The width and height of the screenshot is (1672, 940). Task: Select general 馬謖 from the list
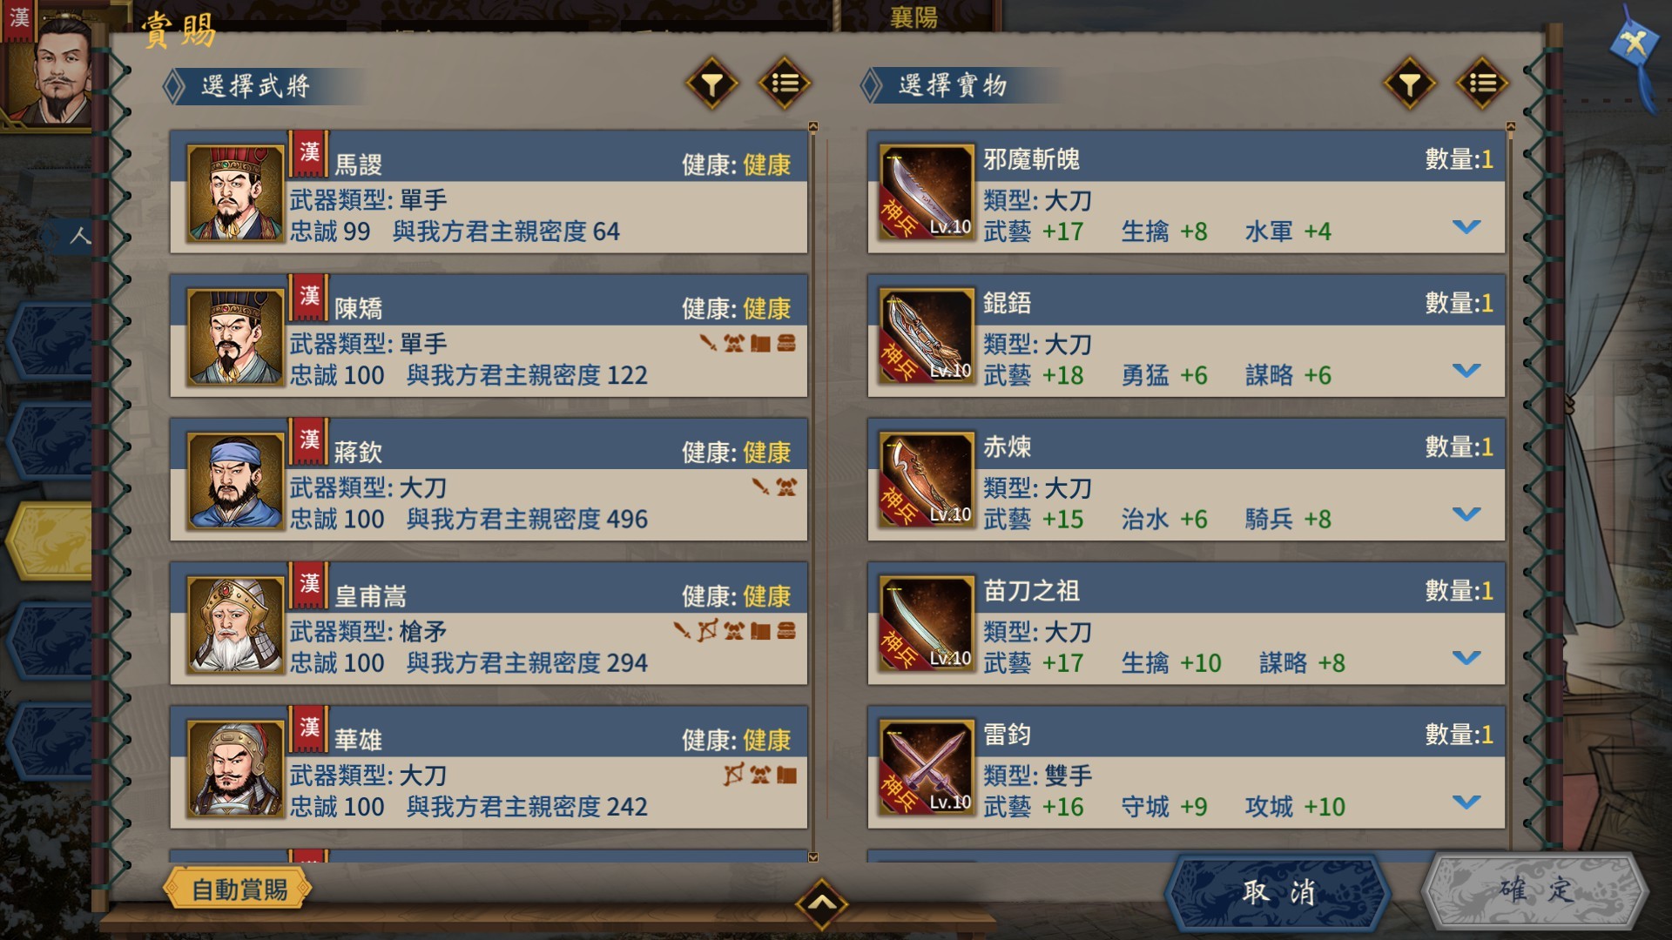pyautogui.click(x=489, y=192)
